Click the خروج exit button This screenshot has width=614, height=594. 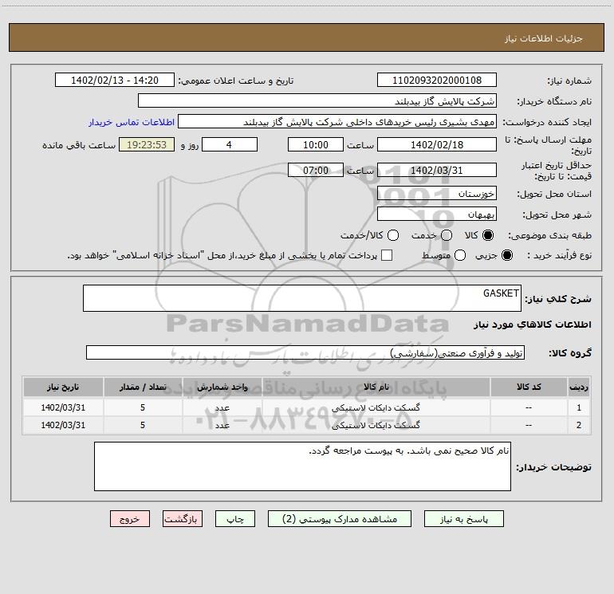click(x=130, y=519)
